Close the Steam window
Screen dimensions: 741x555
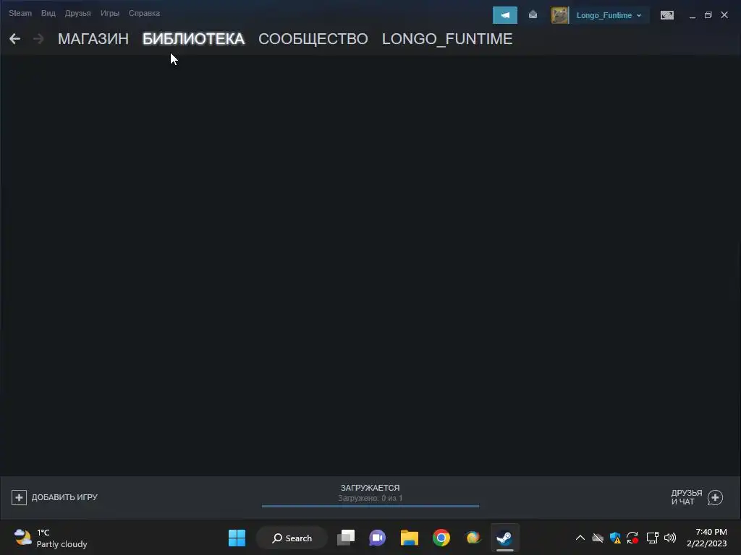coord(724,15)
